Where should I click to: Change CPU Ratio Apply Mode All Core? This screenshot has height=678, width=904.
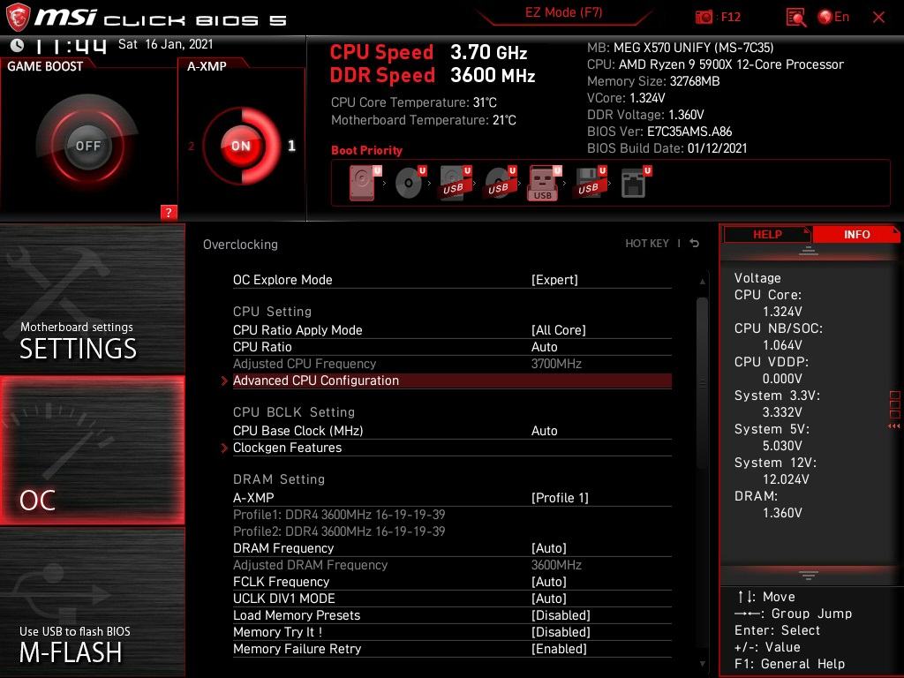(x=452, y=330)
